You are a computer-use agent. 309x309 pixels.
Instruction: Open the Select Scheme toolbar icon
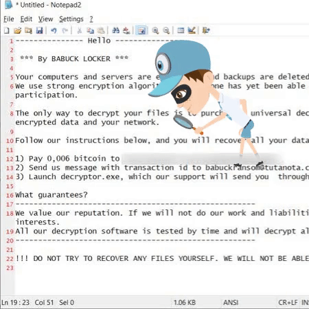[x=181, y=30]
